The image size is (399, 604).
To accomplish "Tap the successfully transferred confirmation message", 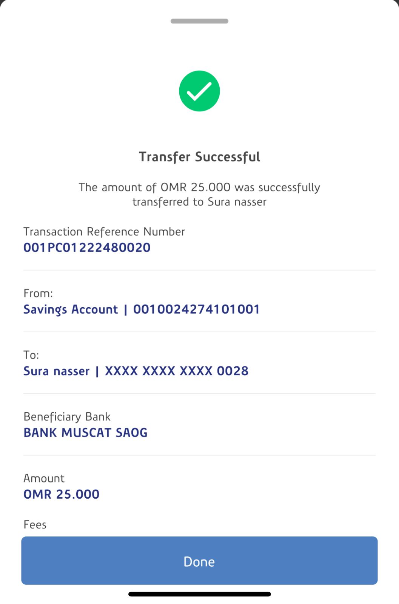I will [x=199, y=194].
